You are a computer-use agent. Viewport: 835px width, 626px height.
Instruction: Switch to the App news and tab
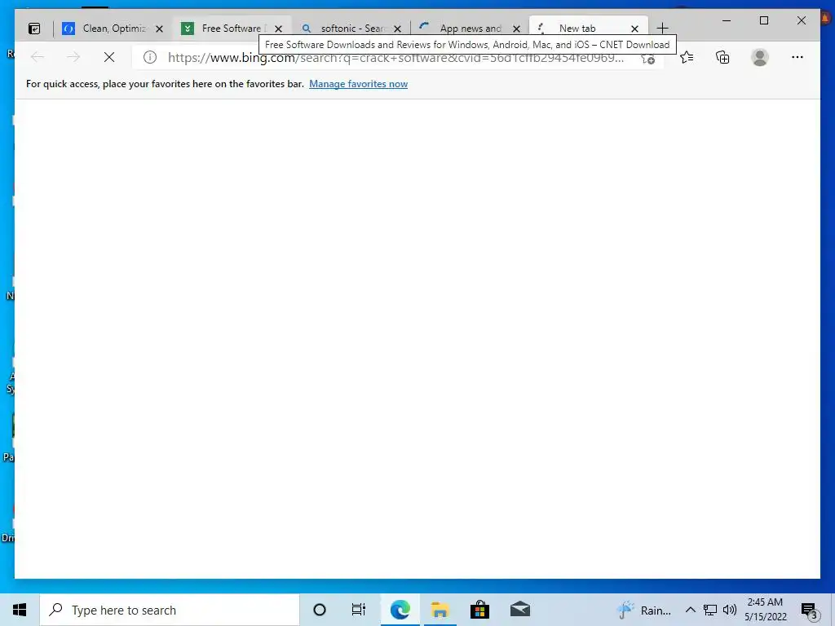[x=471, y=29]
